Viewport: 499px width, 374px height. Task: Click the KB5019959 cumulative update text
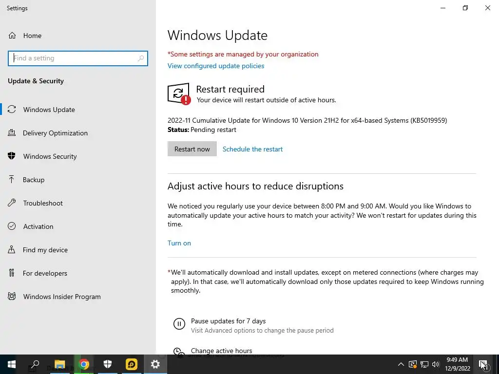[x=307, y=120]
